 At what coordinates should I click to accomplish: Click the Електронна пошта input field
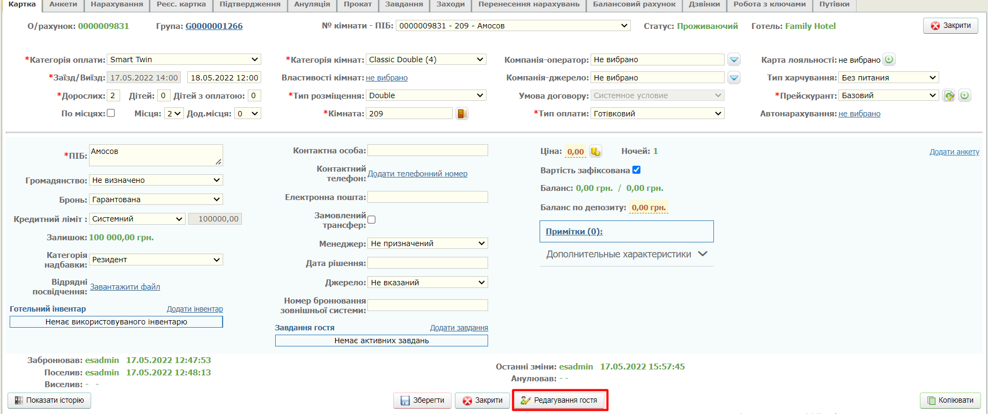[427, 197]
